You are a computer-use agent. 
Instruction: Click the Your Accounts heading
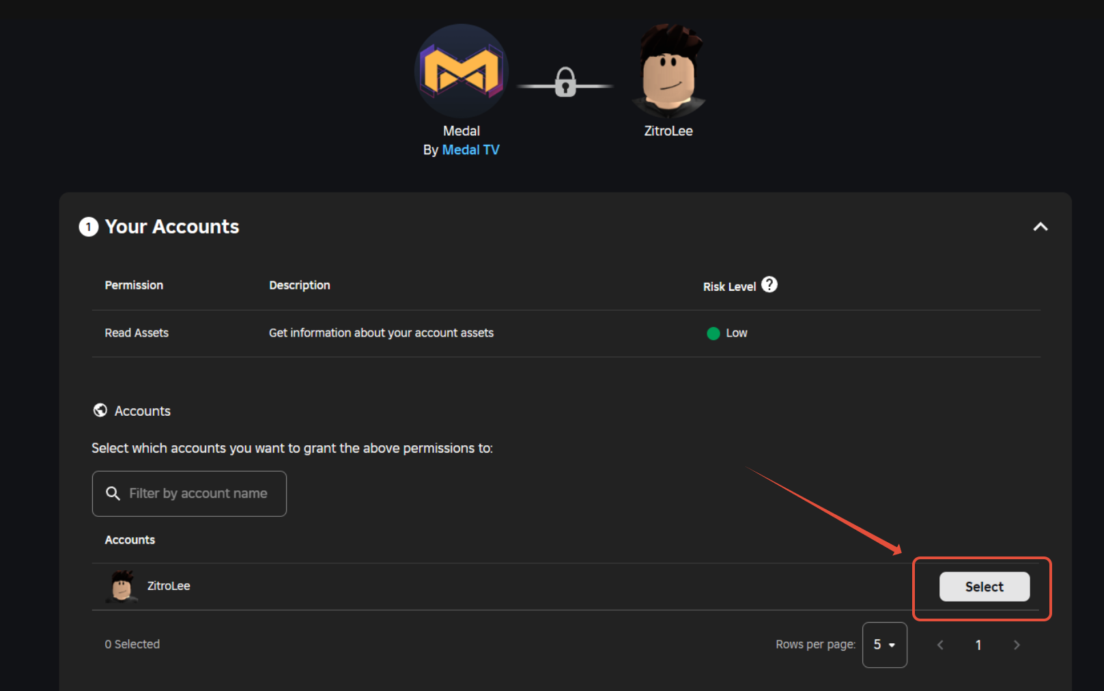[x=172, y=227]
